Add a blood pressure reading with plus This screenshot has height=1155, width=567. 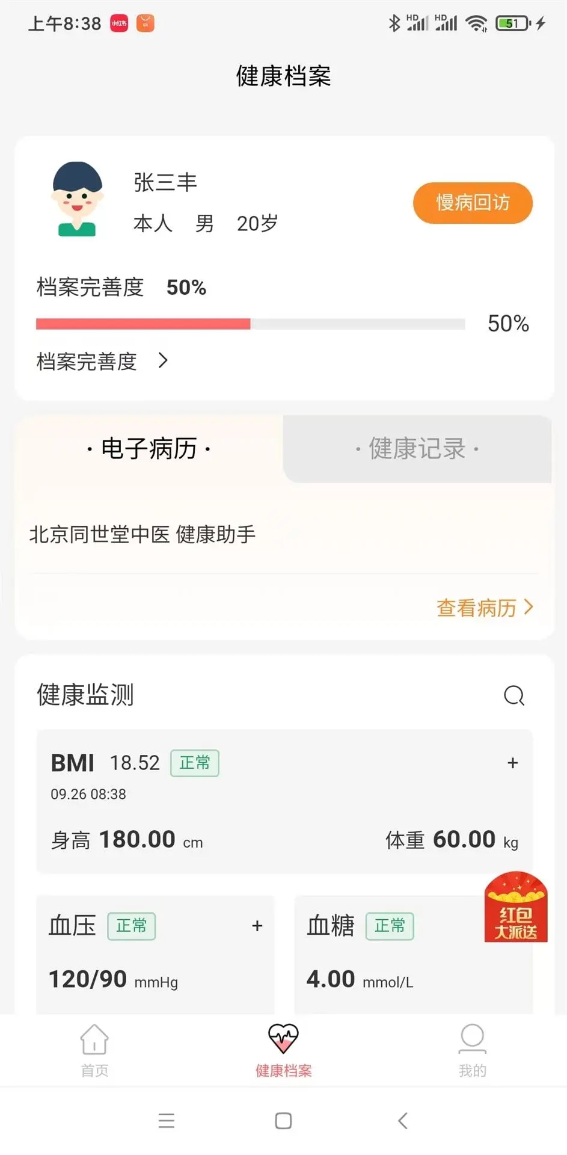(257, 926)
